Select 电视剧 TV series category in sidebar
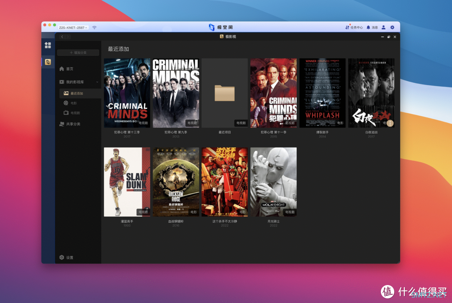Image resolution: width=452 pixels, height=303 pixels. 72,113
